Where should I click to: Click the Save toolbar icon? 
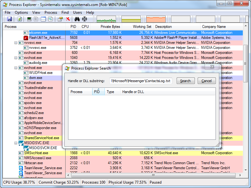click(9, 19)
